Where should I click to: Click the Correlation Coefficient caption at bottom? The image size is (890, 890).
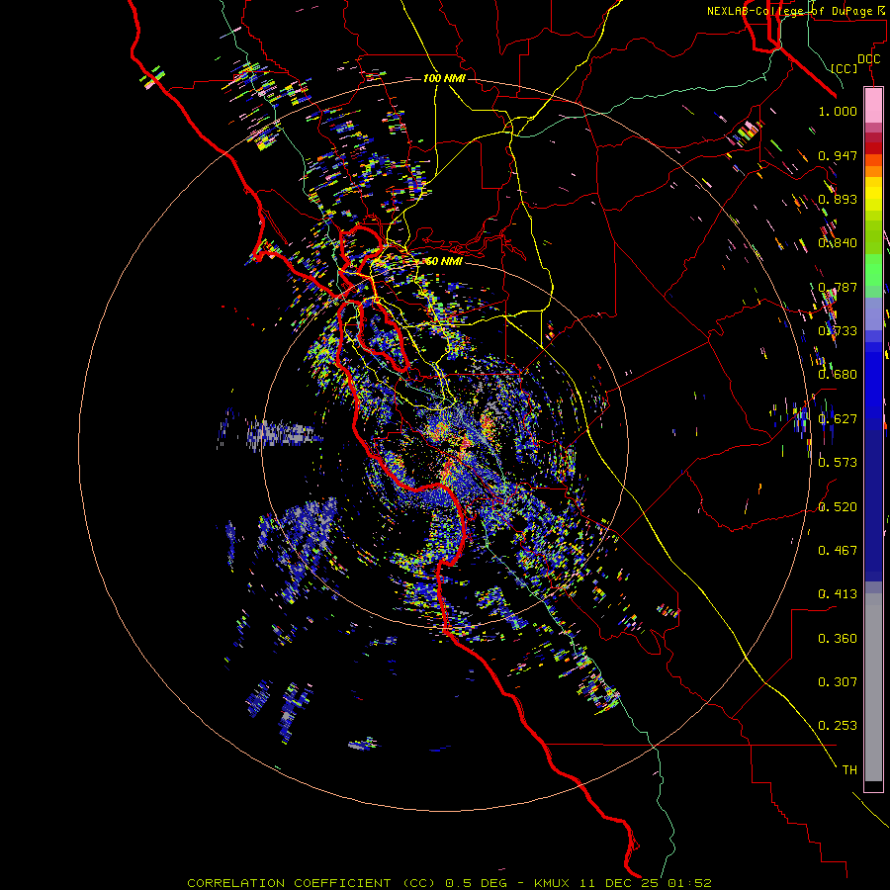coord(449,883)
